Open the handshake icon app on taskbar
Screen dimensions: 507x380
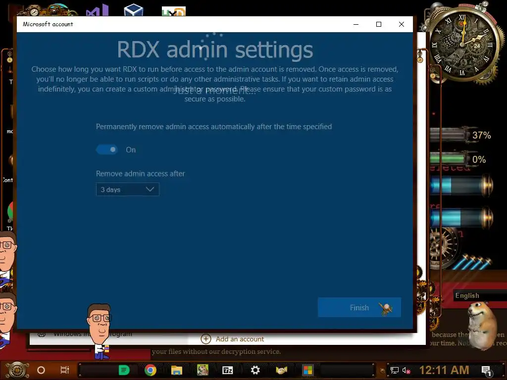281,370
